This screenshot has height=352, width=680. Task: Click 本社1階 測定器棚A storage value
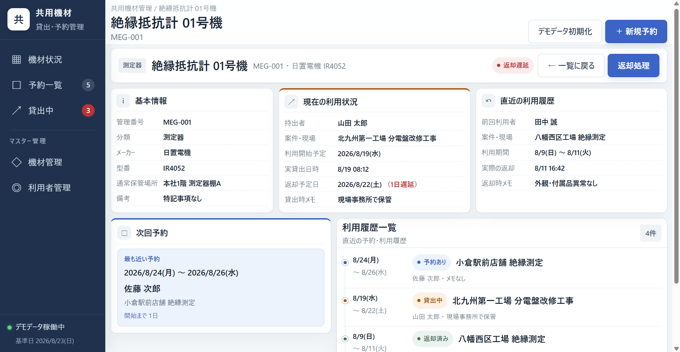coord(192,183)
